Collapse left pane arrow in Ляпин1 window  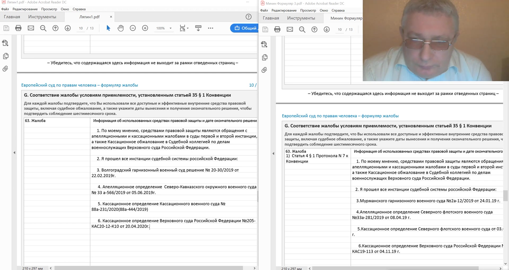pos(14,153)
